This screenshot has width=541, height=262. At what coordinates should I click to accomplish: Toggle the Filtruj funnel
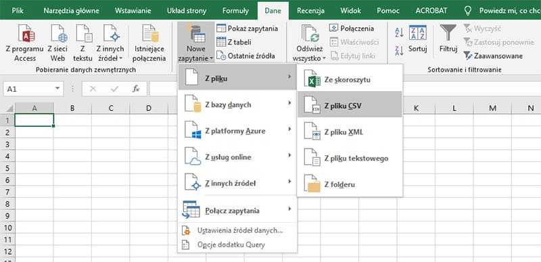coord(448,38)
